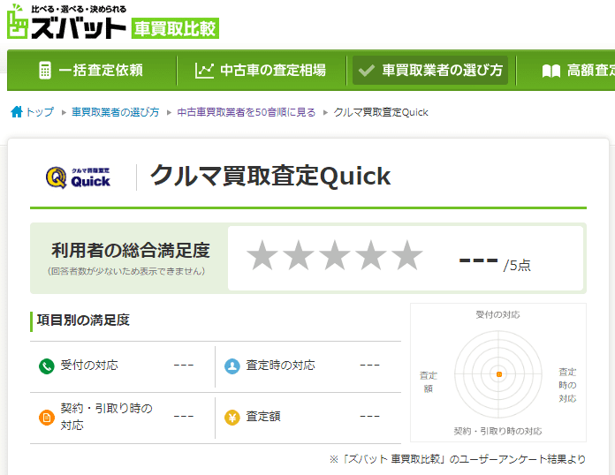
Task: Click the calculator icon beside 一括査定依頼
Action: (x=45, y=71)
